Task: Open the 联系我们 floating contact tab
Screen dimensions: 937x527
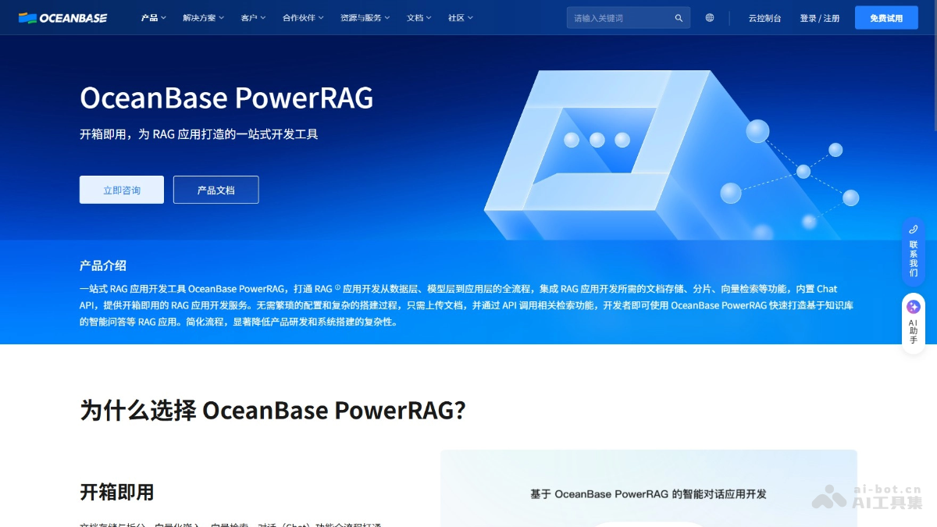Action: point(913,254)
